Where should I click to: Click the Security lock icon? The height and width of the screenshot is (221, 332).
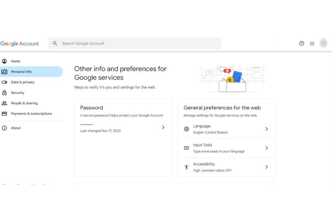click(4, 93)
